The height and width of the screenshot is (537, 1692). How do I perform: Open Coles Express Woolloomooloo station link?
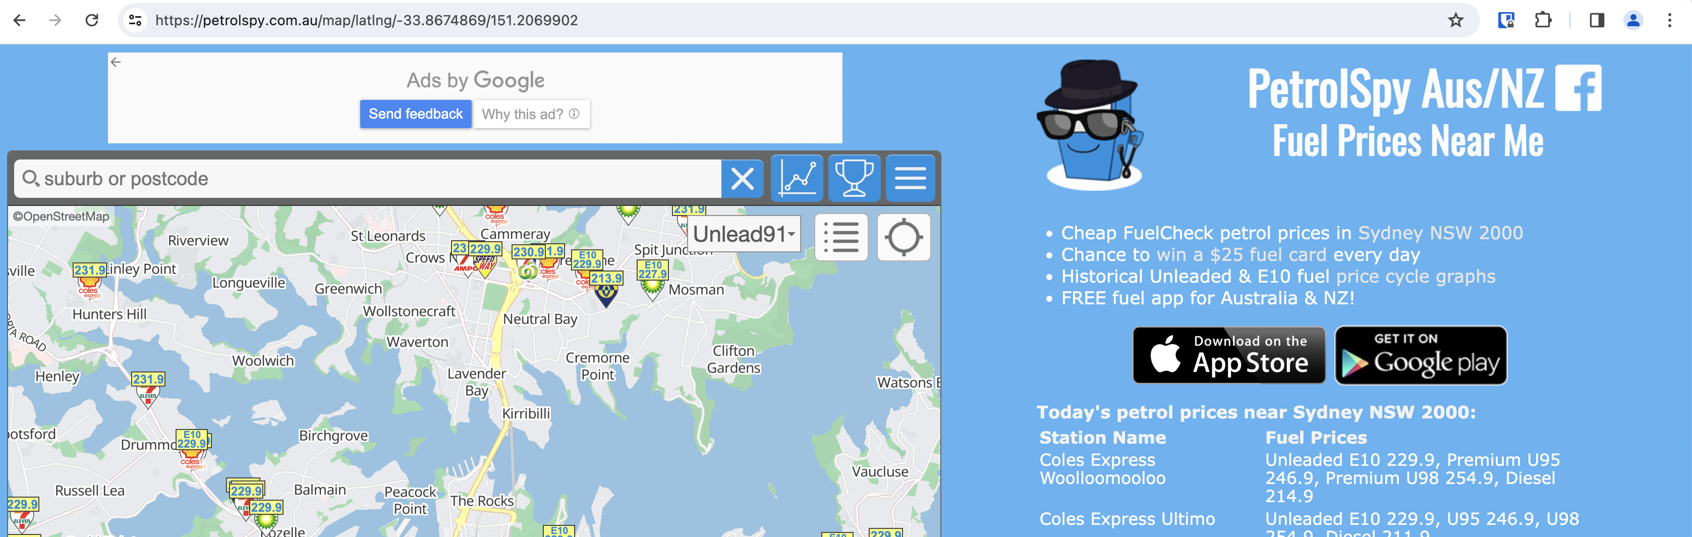click(x=1101, y=469)
